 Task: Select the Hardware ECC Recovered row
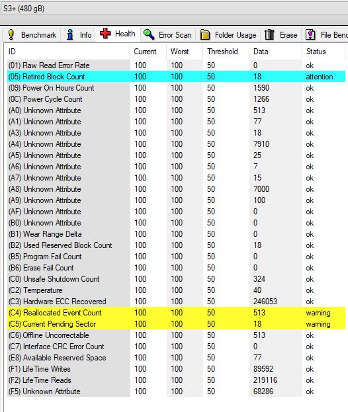[176, 302]
